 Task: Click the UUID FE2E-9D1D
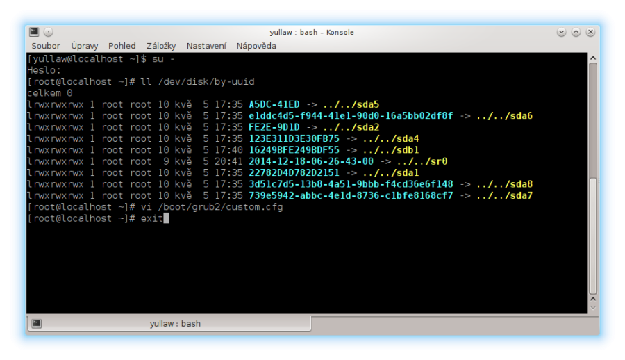pyautogui.click(x=274, y=127)
